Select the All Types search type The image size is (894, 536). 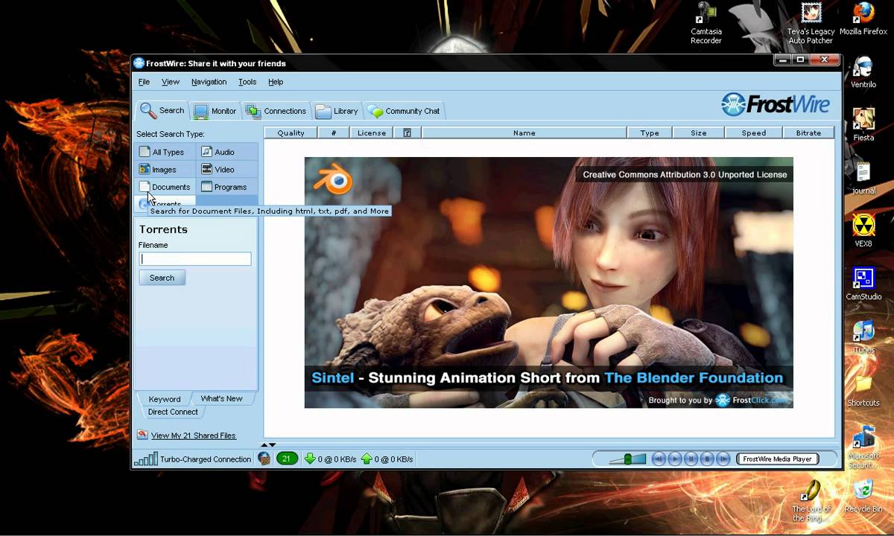165,152
